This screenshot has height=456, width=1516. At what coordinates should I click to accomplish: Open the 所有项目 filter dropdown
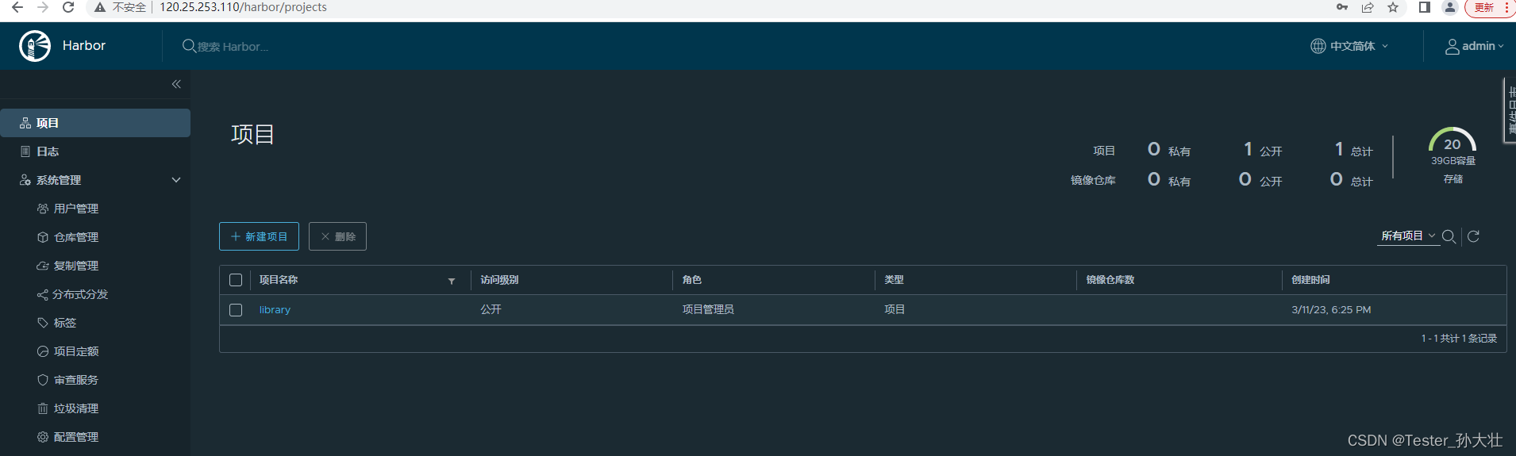point(1408,236)
